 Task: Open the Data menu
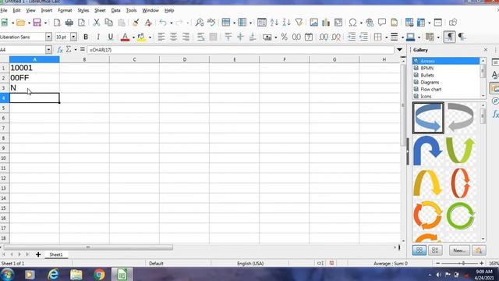click(x=115, y=10)
